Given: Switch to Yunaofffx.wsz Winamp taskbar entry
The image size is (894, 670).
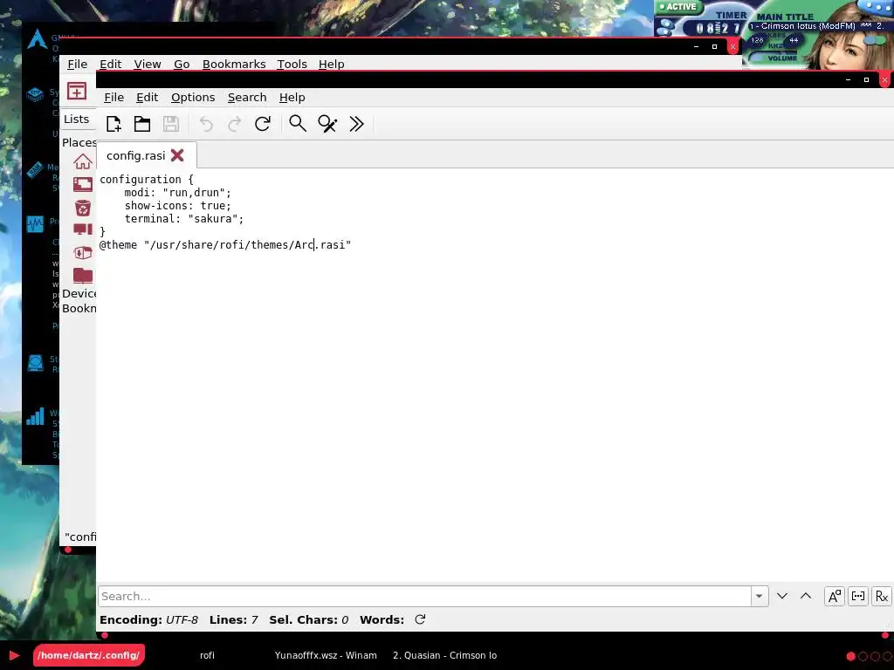Looking at the screenshot, I should [x=326, y=655].
